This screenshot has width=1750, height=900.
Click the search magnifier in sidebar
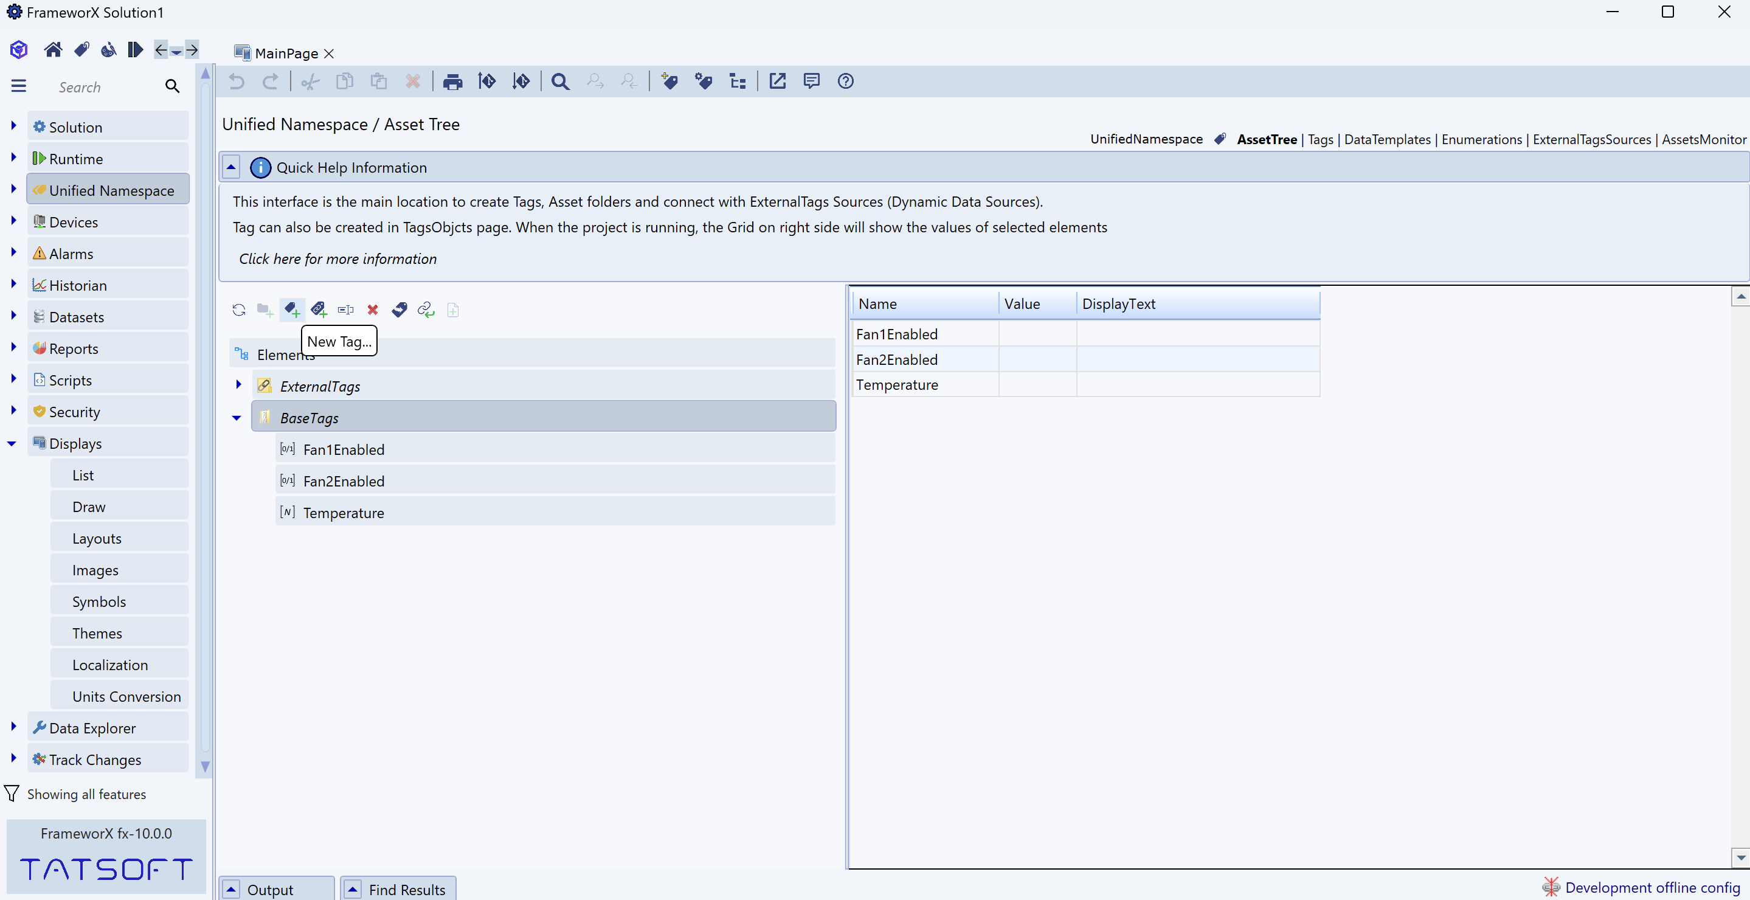[173, 86]
